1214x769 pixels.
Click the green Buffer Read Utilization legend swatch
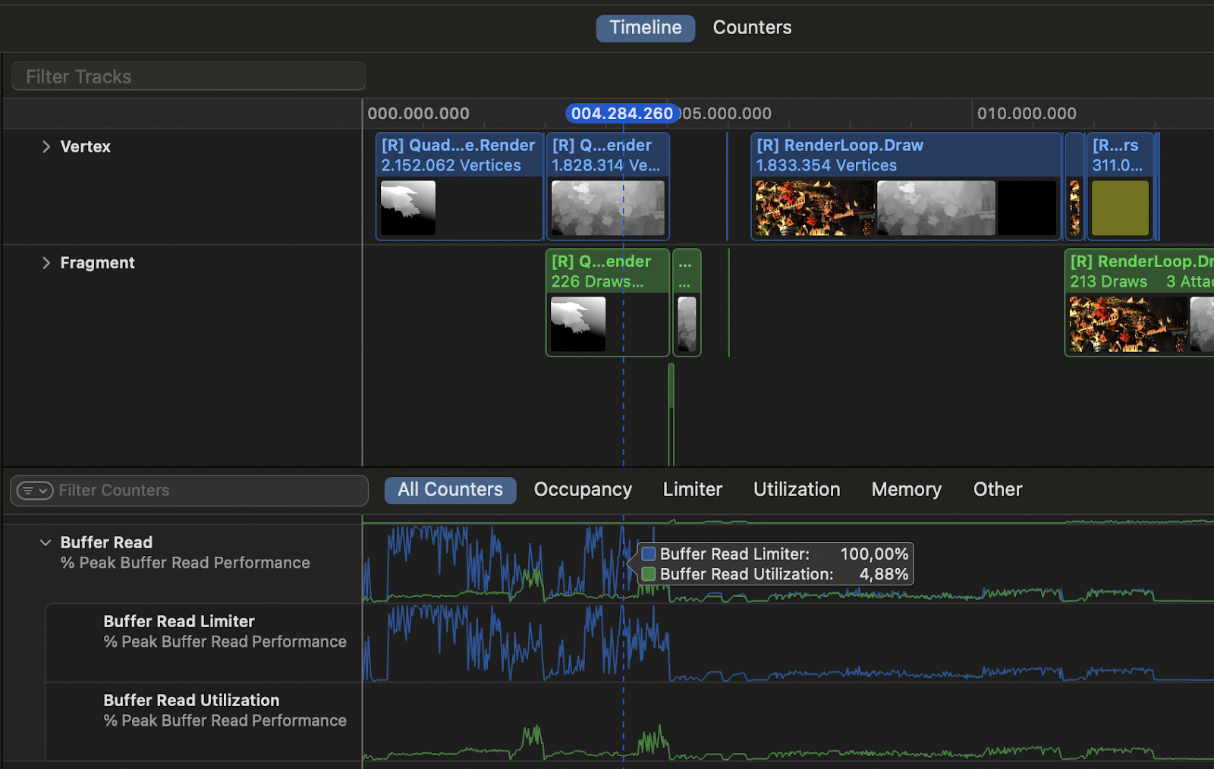click(649, 574)
